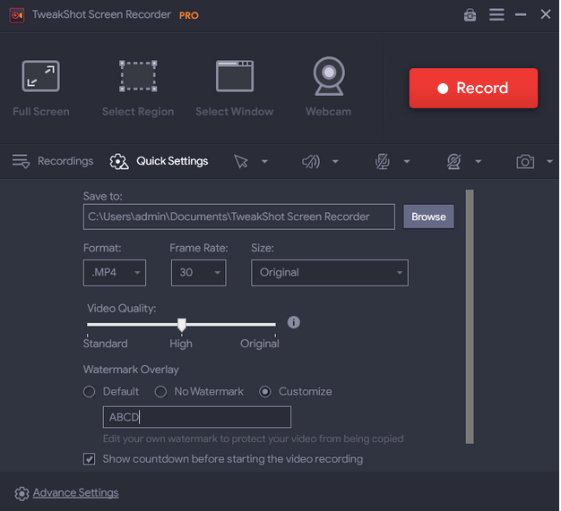Viewport: 561px width, 511px height.
Task: Set video quality at Standard label
Action: (105, 344)
